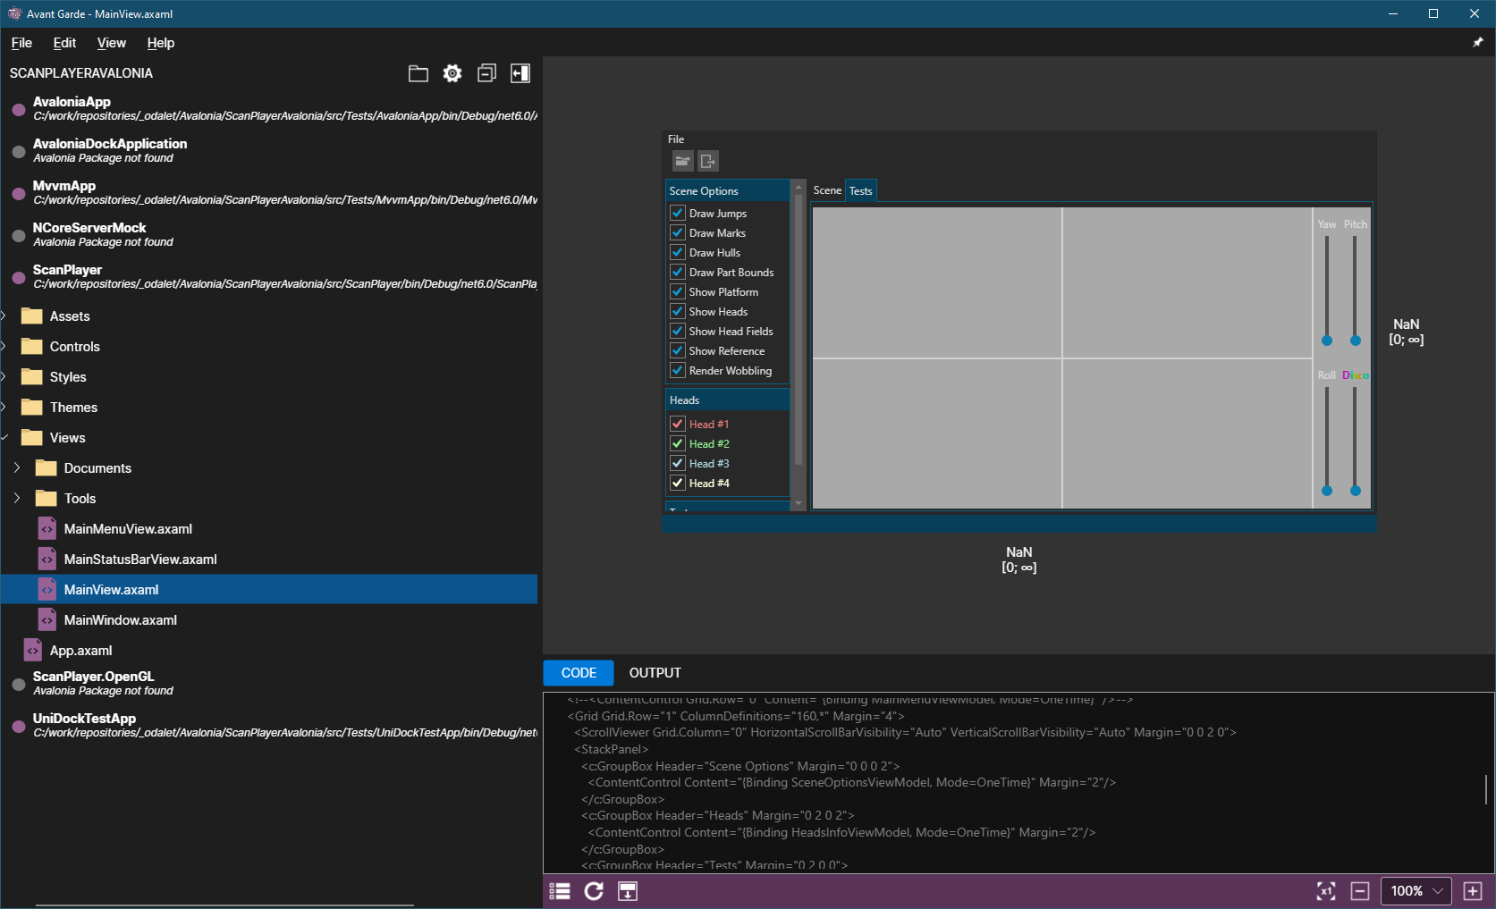Uncheck Head #3 in the Heads list

tap(677, 463)
